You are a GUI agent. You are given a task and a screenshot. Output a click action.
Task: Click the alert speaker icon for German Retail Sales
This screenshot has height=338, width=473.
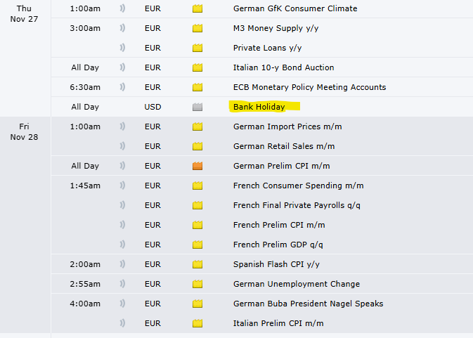coord(123,146)
